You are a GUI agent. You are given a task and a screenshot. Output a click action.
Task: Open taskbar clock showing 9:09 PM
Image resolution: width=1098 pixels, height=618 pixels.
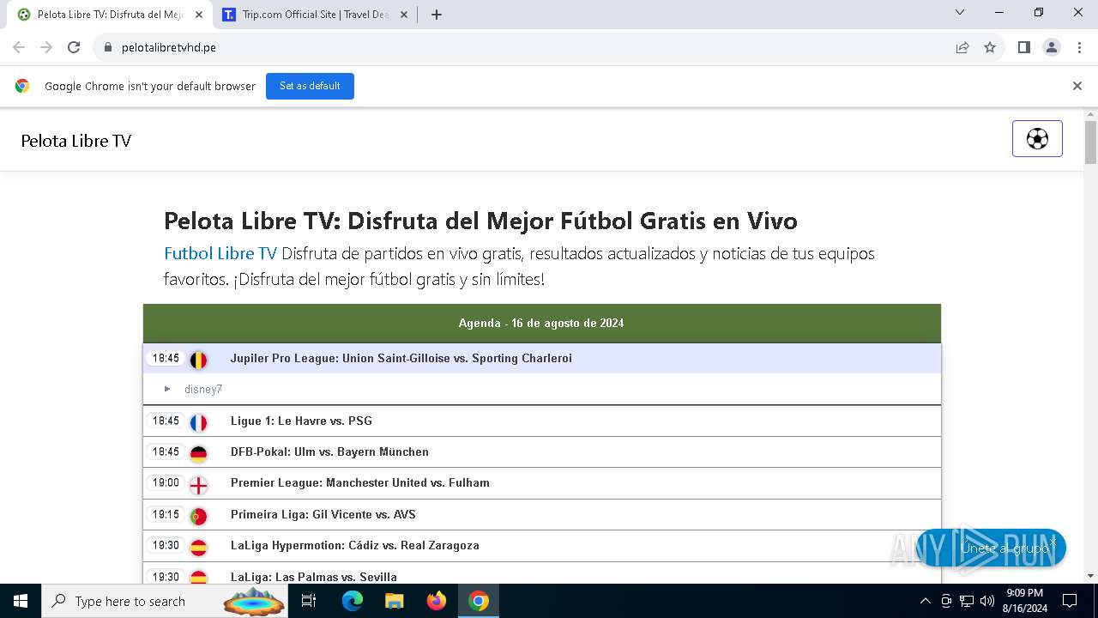(1024, 601)
